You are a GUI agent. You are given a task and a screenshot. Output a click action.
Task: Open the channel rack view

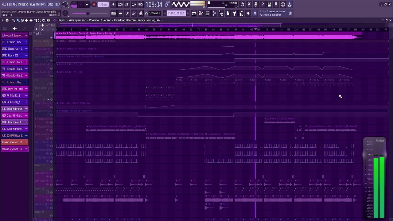208,13
